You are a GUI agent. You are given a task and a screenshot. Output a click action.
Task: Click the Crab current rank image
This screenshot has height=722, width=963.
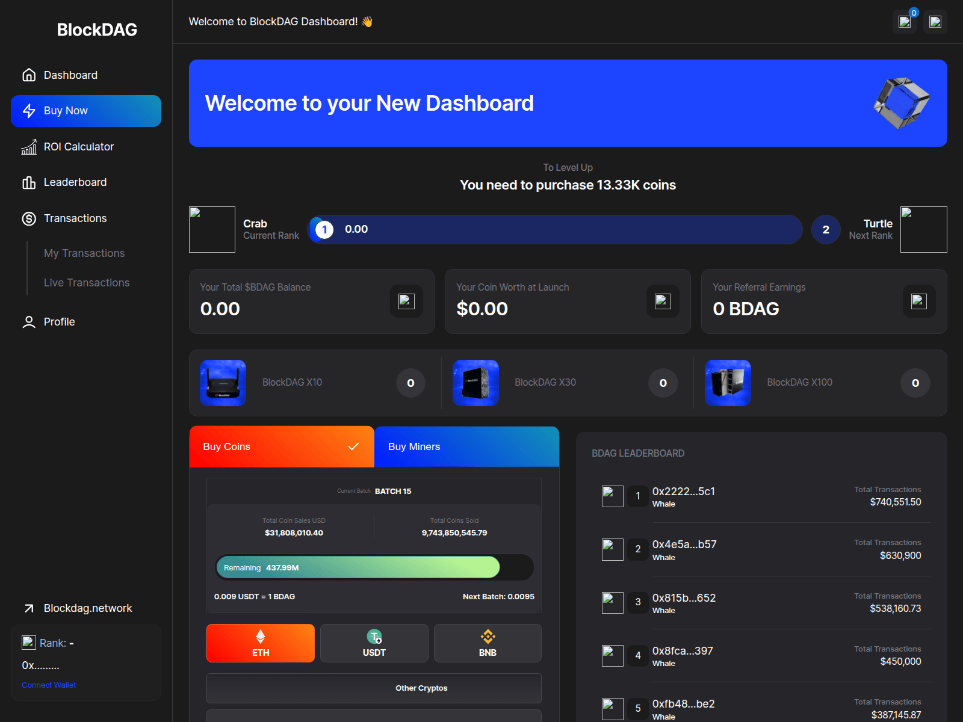(212, 229)
